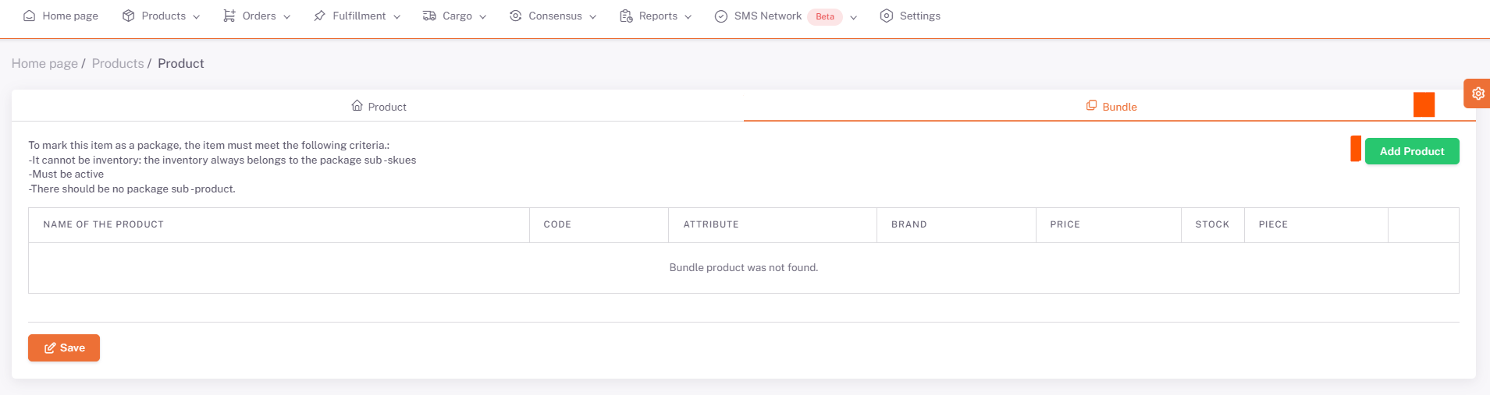1490x395 pixels.
Task: Click the Cargo truck icon
Action: pyautogui.click(x=429, y=16)
